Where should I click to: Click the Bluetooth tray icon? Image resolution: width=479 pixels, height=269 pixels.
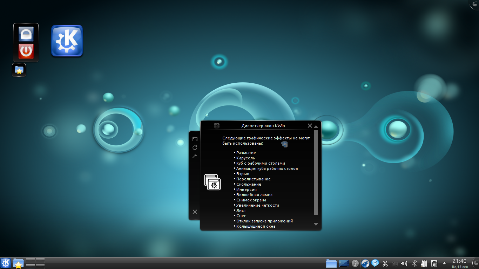(x=414, y=263)
